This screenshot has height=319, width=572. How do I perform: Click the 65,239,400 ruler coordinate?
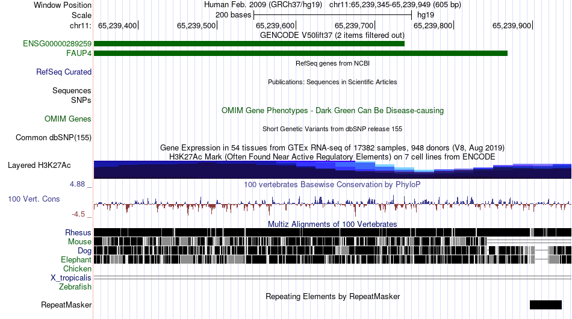117,25
